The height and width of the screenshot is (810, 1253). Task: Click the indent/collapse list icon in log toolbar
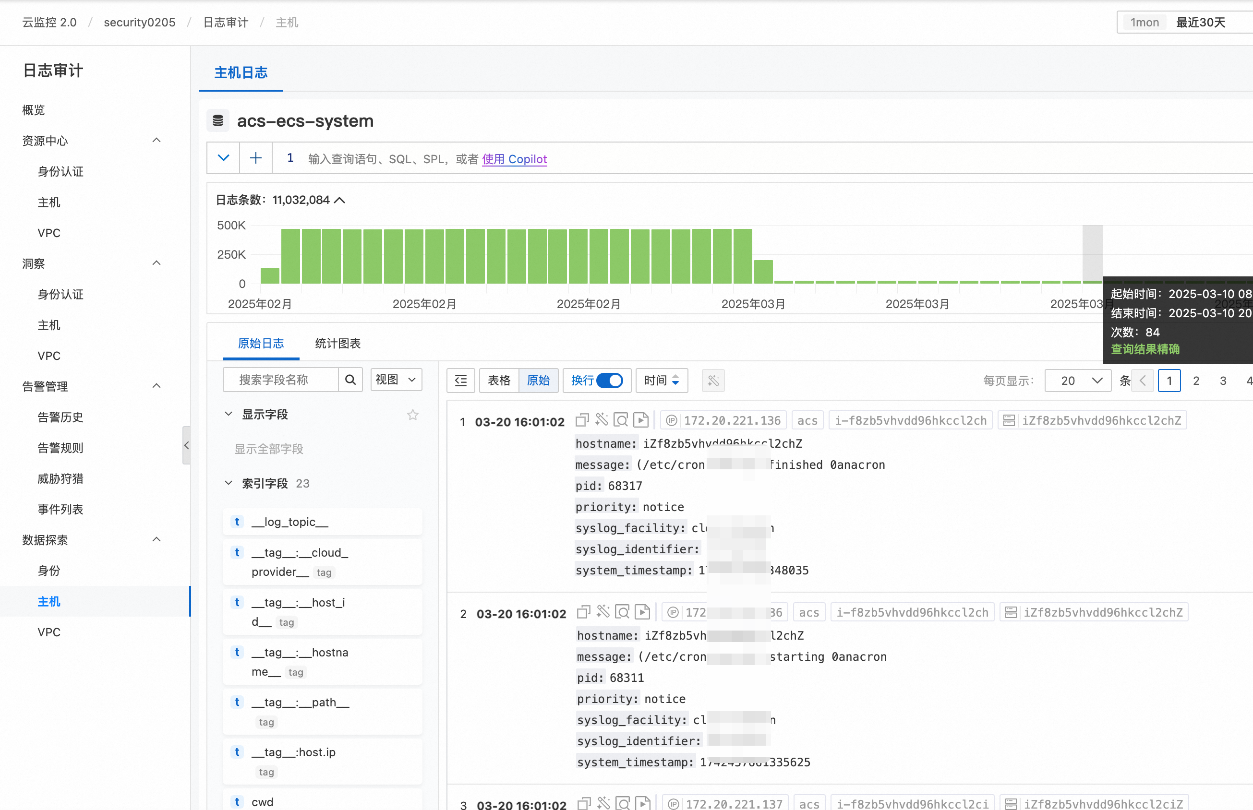tap(461, 380)
